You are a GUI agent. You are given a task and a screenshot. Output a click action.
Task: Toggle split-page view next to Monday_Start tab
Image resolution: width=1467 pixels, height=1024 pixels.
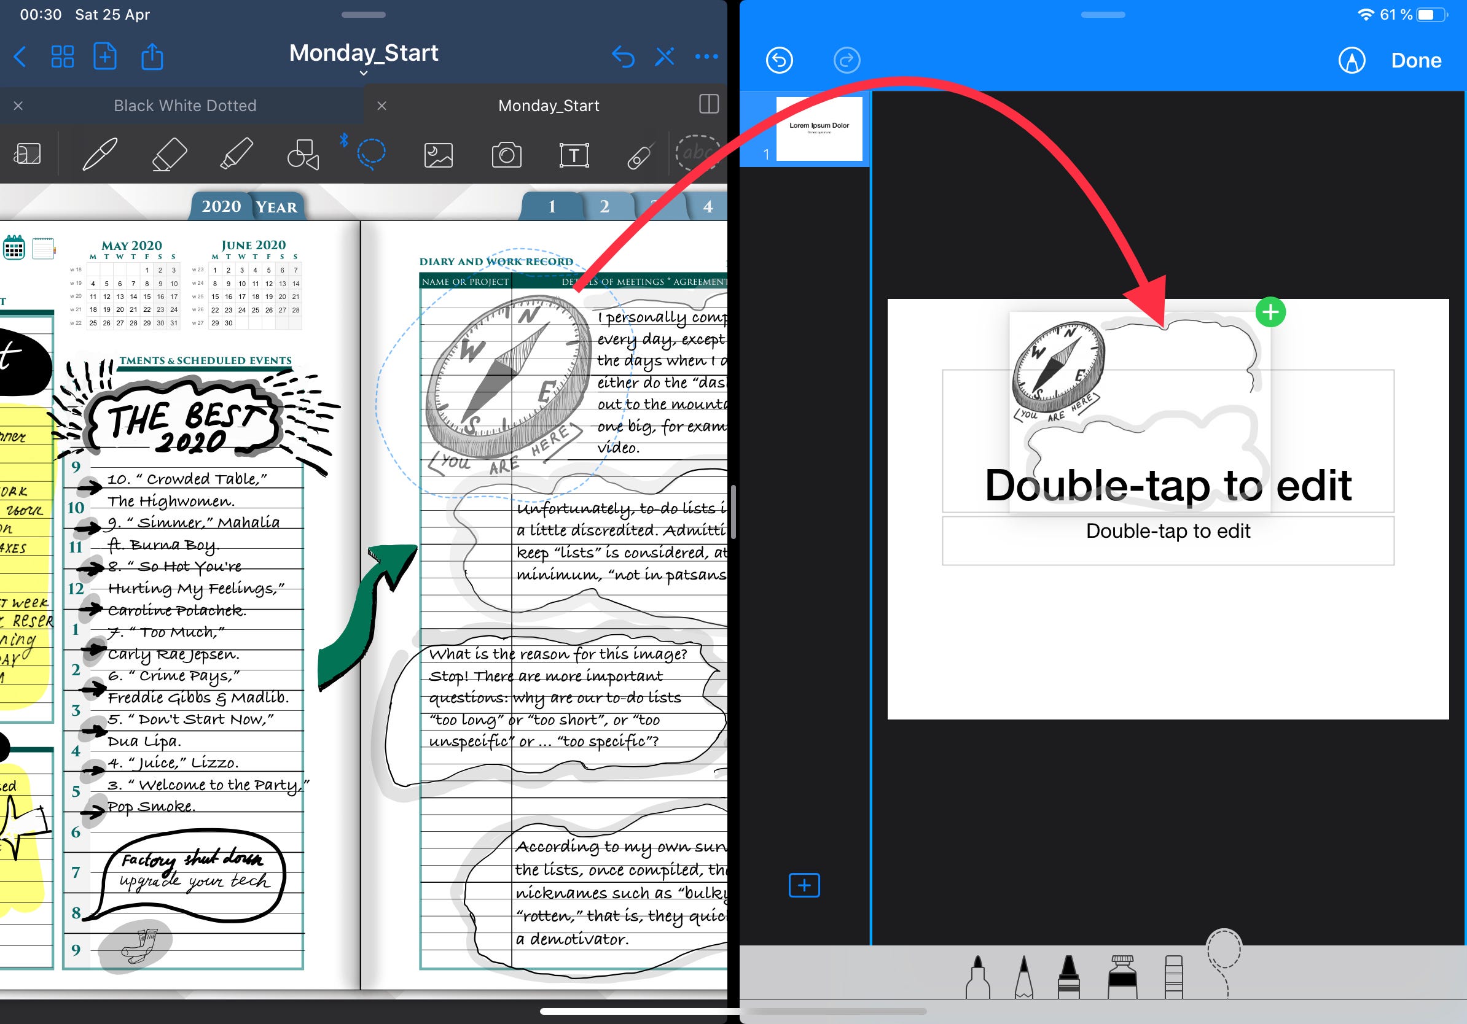click(x=707, y=106)
